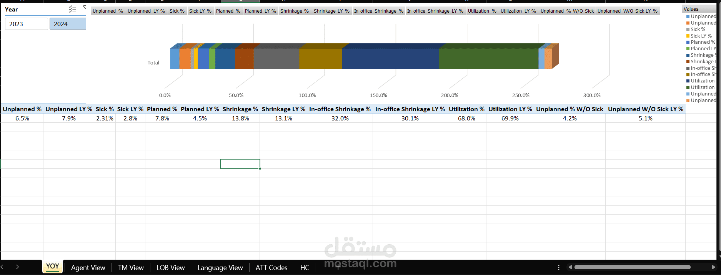Select the cell showing 7.9%
The image size is (721, 275).
[69, 118]
